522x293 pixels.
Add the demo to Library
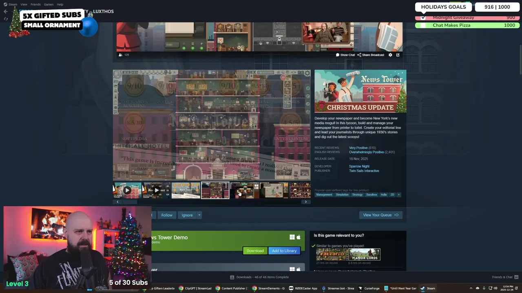(284, 251)
